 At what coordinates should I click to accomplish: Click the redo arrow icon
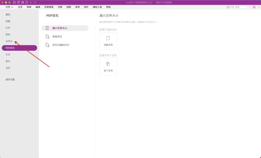tap(35, 2)
